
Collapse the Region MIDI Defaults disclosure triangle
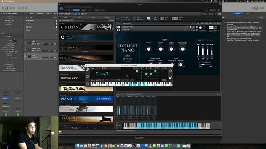click(x=2, y=14)
